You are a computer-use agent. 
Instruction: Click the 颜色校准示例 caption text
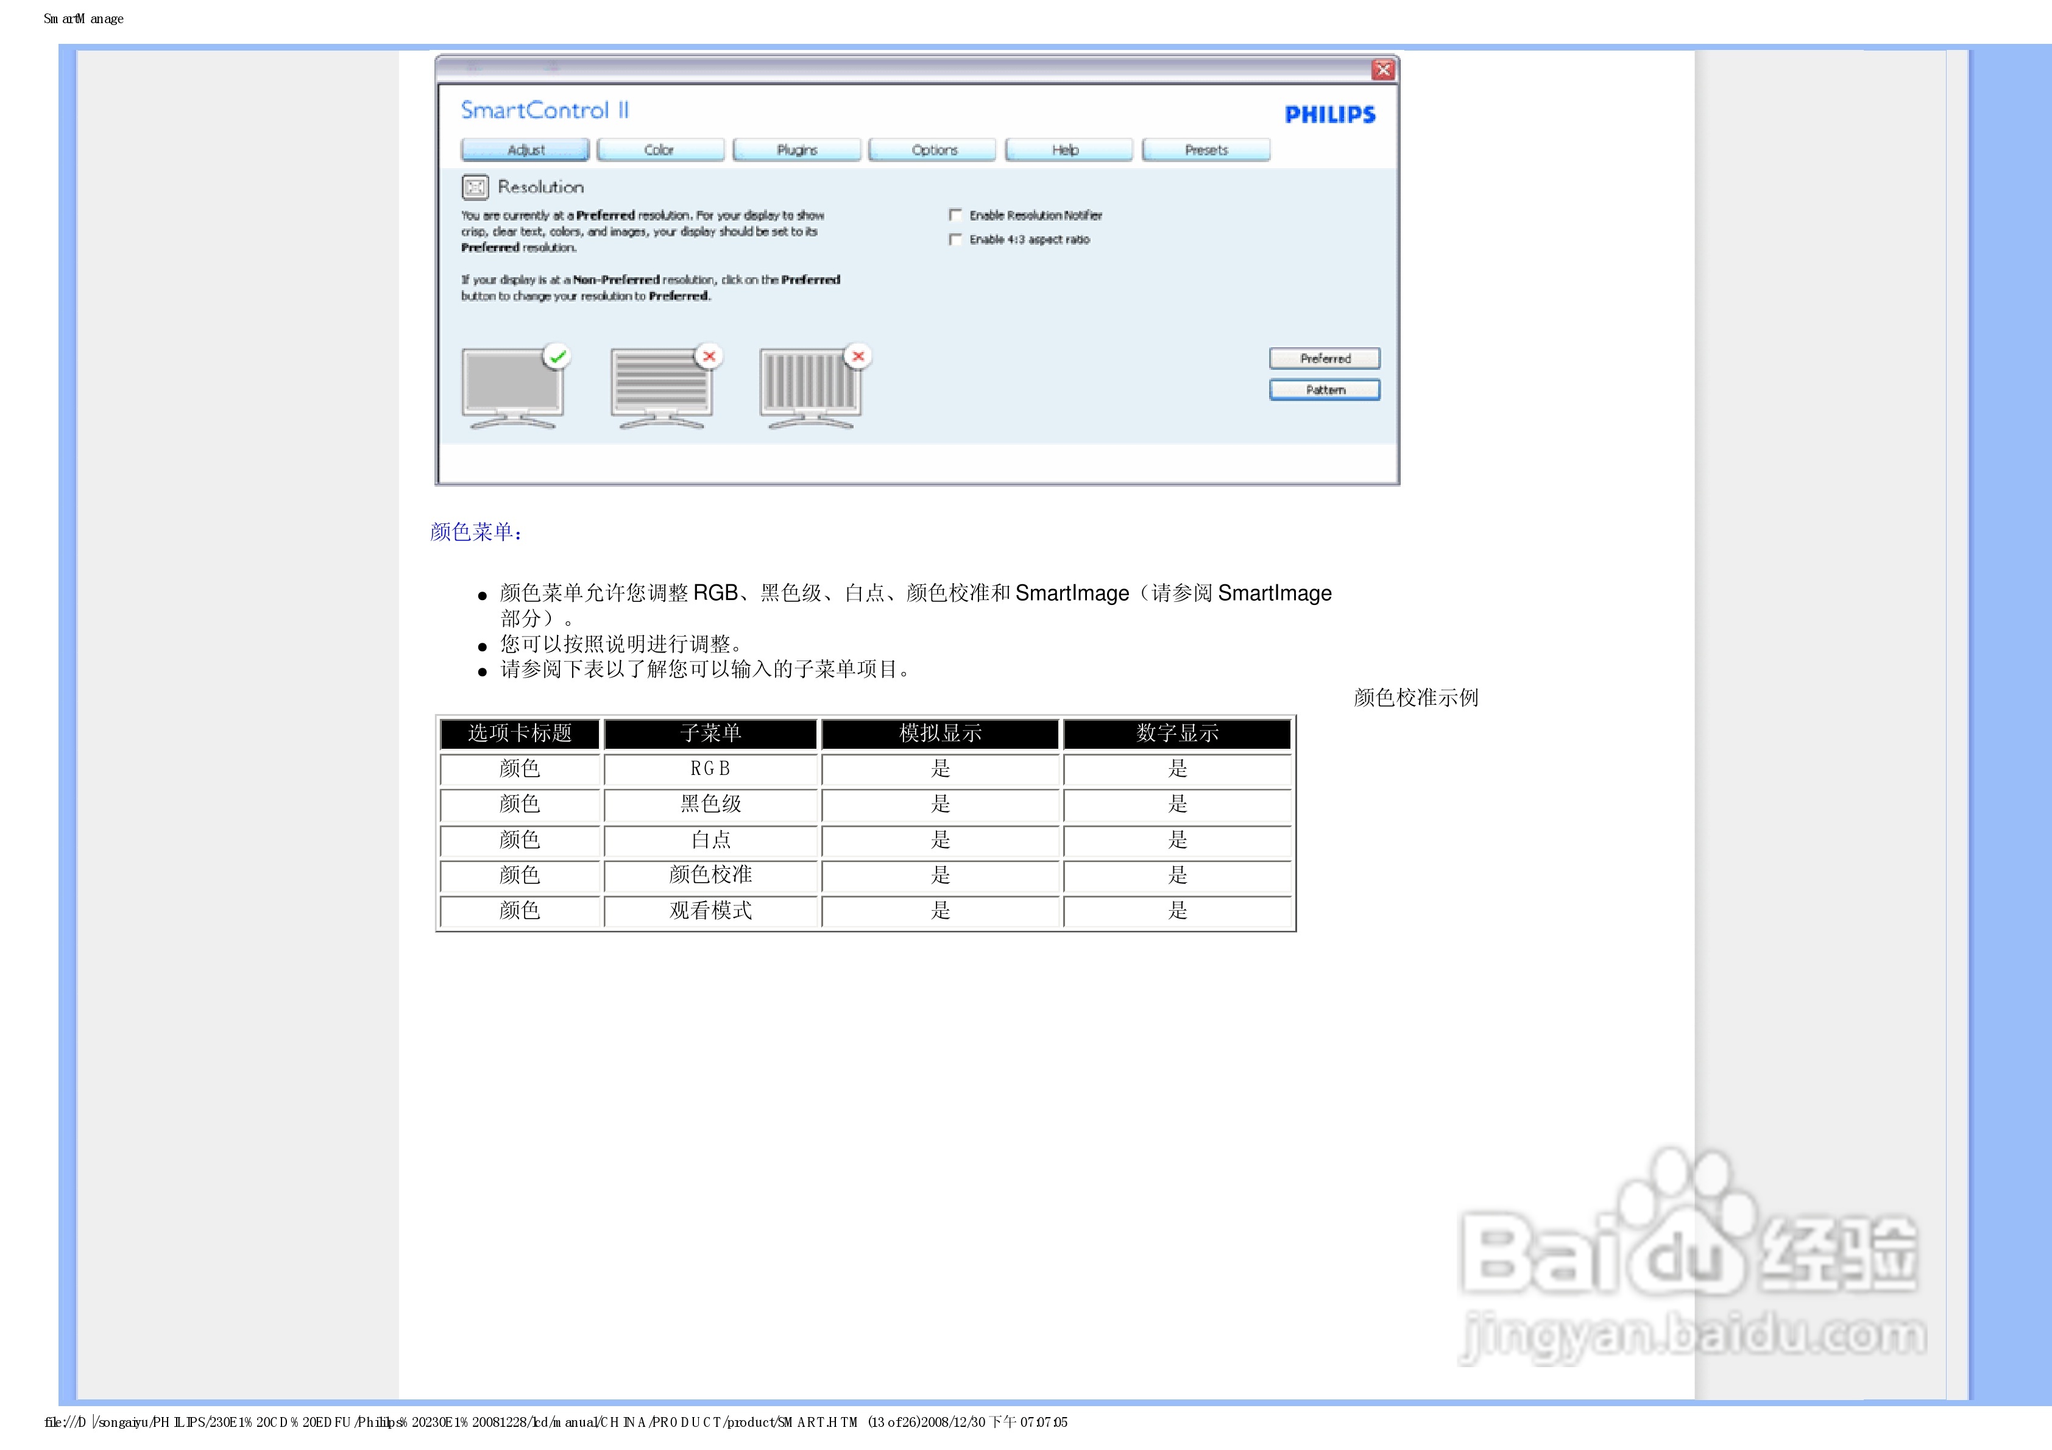click(1416, 698)
